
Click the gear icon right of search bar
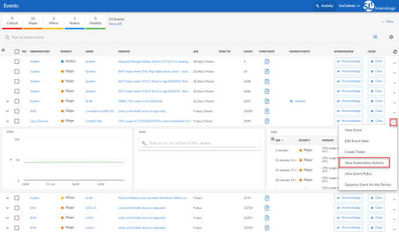point(391,37)
